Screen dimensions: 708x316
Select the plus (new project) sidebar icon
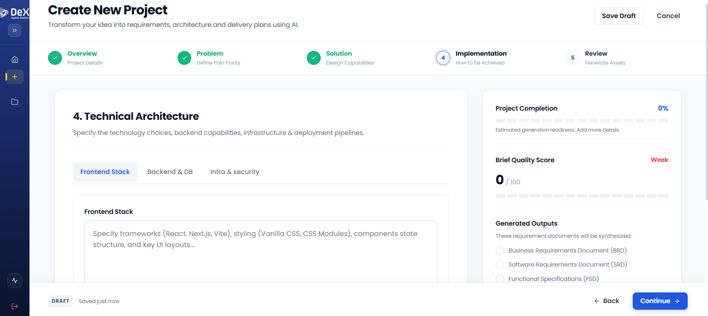point(15,77)
